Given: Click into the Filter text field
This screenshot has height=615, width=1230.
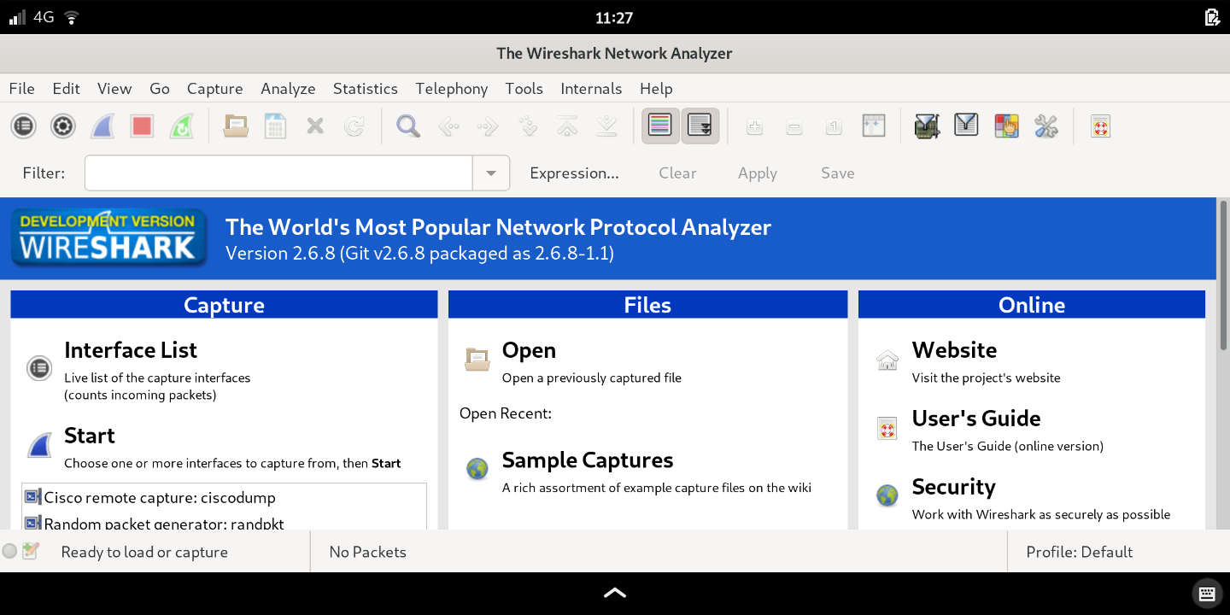Looking at the screenshot, I should pos(278,173).
